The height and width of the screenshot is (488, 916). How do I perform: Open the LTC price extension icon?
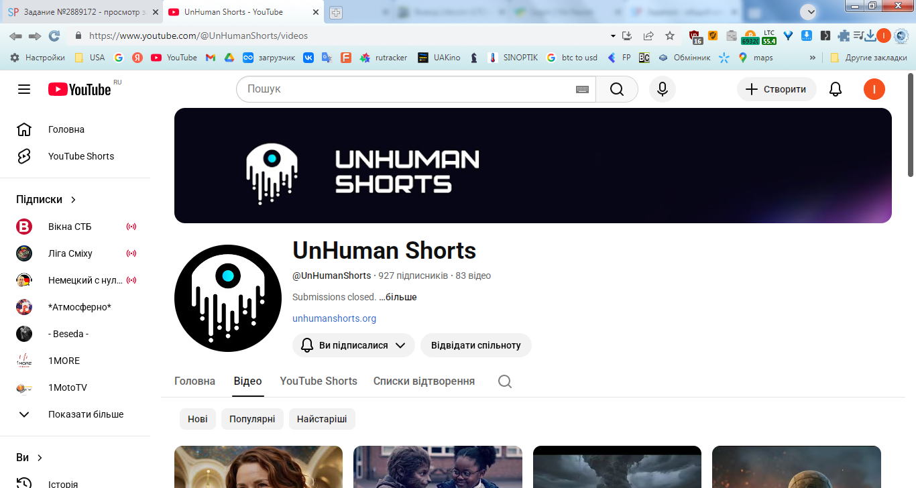click(x=768, y=37)
